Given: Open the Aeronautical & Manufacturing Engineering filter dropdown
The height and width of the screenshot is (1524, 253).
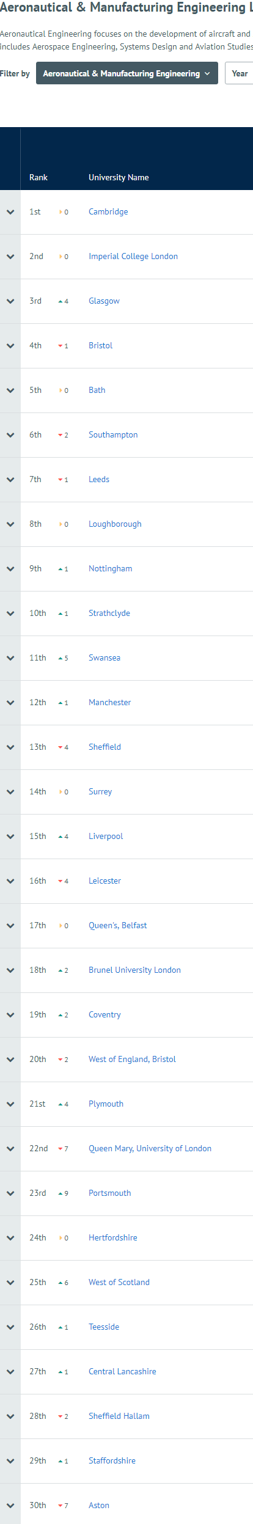Looking at the screenshot, I should click(127, 73).
